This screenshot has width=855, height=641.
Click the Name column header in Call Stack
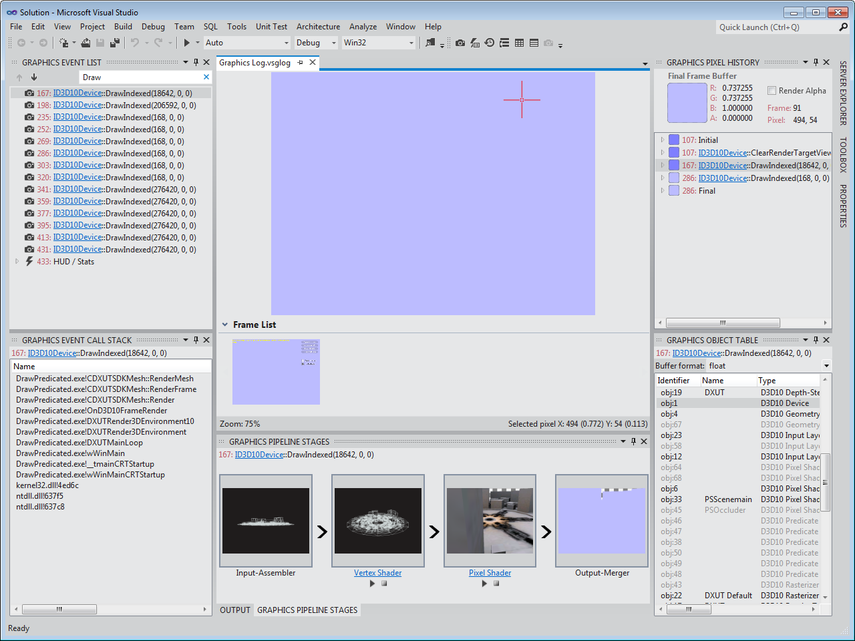[111, 366]
